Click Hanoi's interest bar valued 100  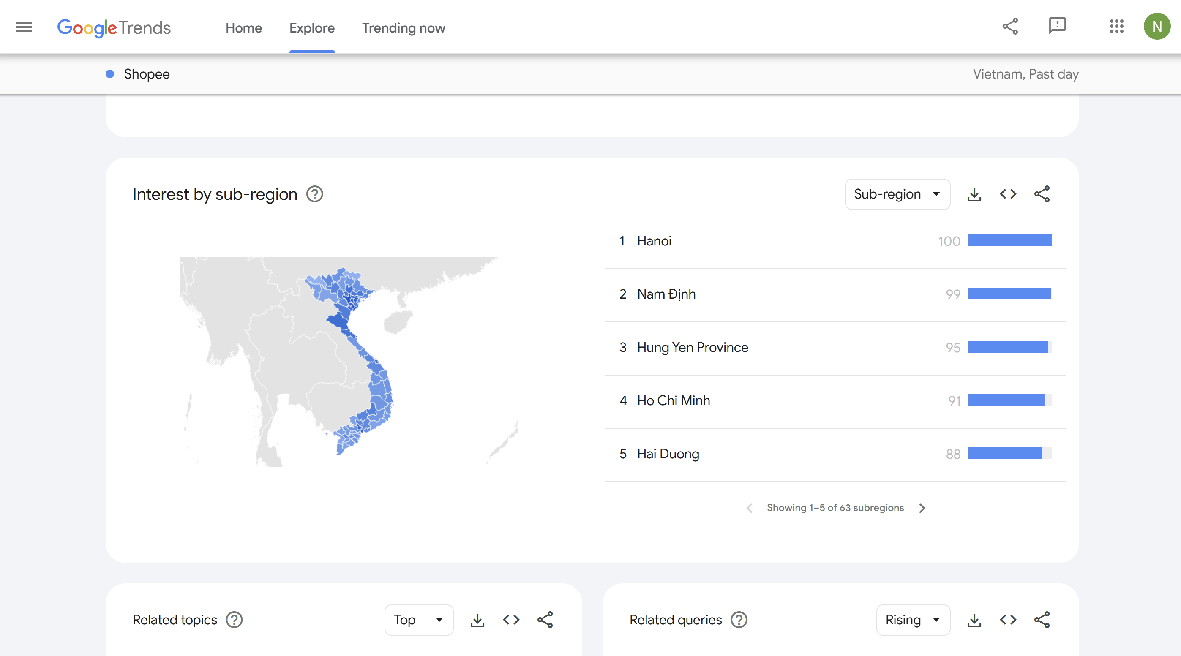pos(1009,241)
